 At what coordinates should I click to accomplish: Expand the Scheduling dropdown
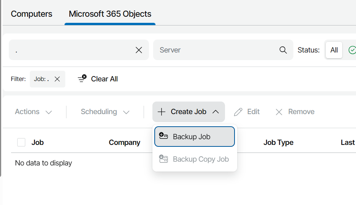point(105,112)
